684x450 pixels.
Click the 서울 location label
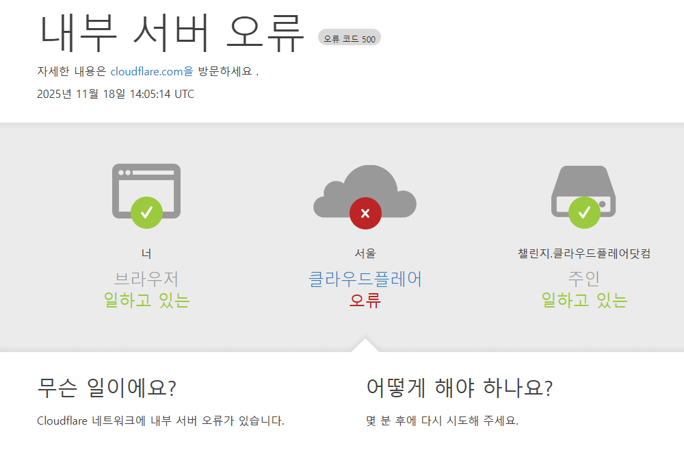365,253
